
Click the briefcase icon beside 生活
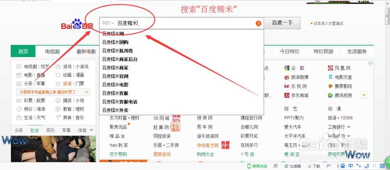tap(19, 118)
